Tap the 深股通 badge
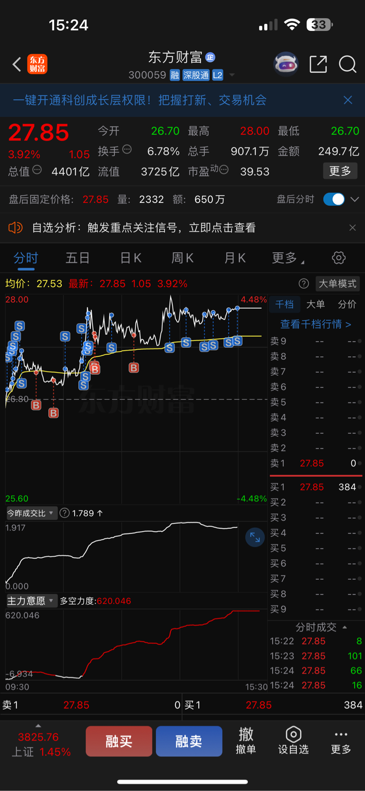Screen dimensions: 365x791 point(196,75)
